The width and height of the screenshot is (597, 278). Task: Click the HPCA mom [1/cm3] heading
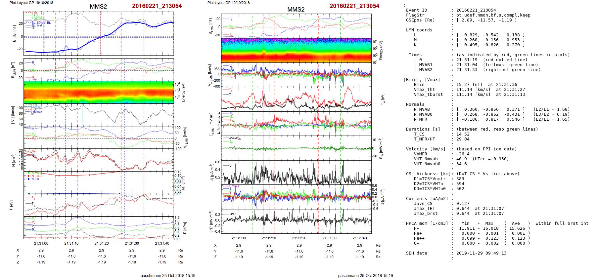click(427, 223)
